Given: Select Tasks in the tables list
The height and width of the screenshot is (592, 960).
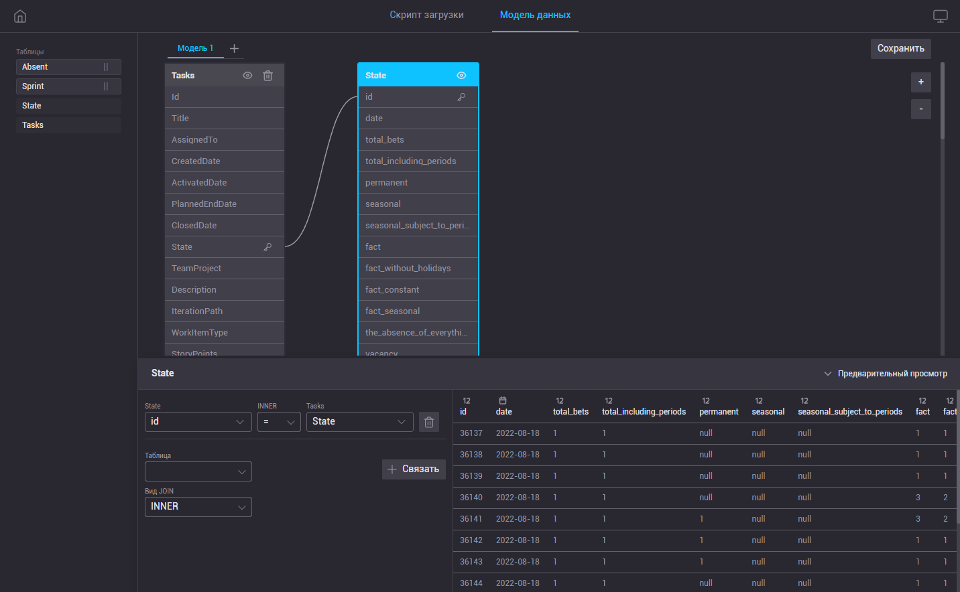Looking at the screenshot, I should pyautogui.click(x=68, y=125).
